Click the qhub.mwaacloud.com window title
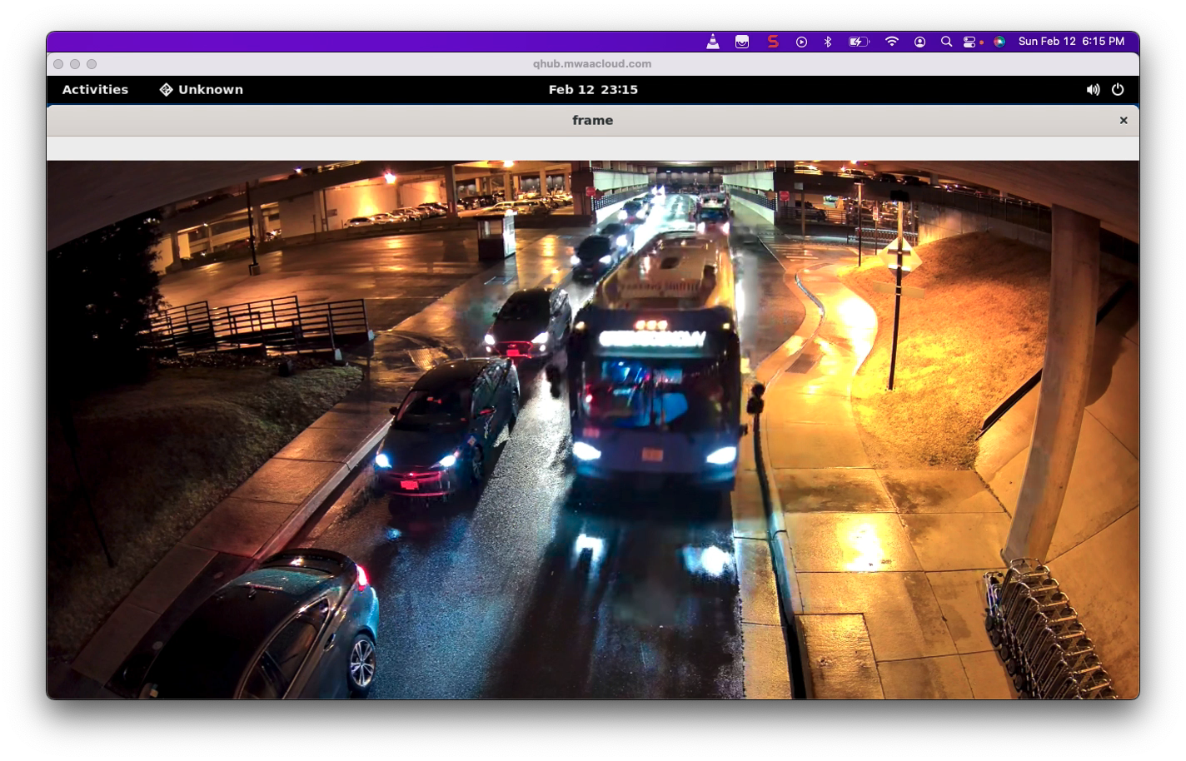The image size is (1186, 761). coord(592,64)
